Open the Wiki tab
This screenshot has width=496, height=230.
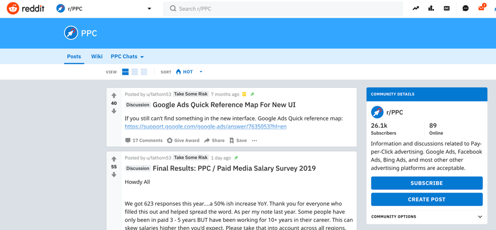(x=97, y=56)
